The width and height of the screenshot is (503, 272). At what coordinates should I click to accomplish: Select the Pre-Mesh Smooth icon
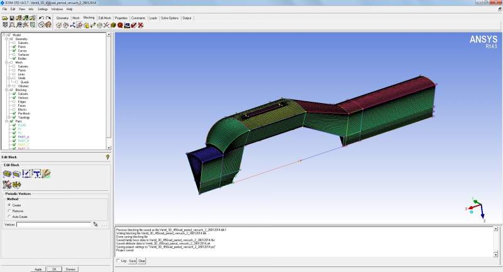tap(127, 25)
